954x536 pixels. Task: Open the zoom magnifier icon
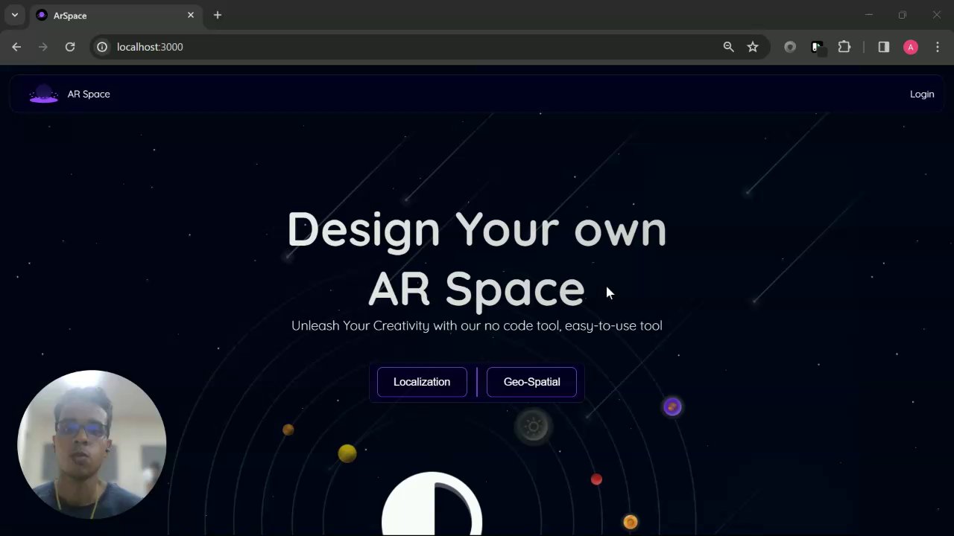(729, 47)
